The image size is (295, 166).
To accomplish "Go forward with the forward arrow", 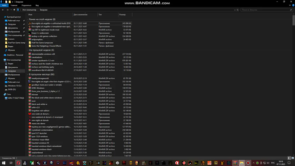I will 7,10.
